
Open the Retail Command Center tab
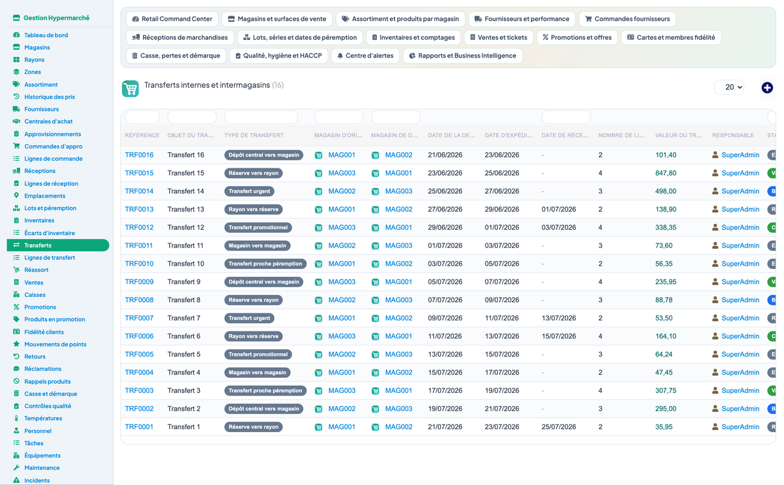pos(172,19)
